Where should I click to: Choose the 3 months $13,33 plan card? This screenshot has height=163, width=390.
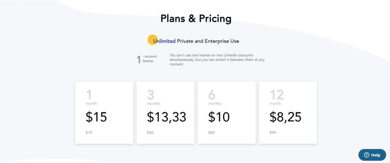pos(165,112)
